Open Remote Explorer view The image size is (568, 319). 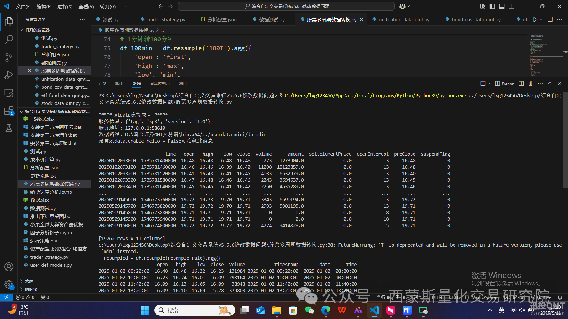[x=9, y=93]
